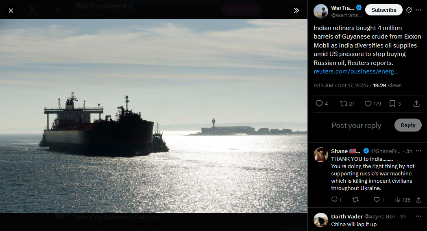This screenshot has height=231, width=427.
Task: Close the image viewer with the X icon
Action: click(x=11, y=11)
